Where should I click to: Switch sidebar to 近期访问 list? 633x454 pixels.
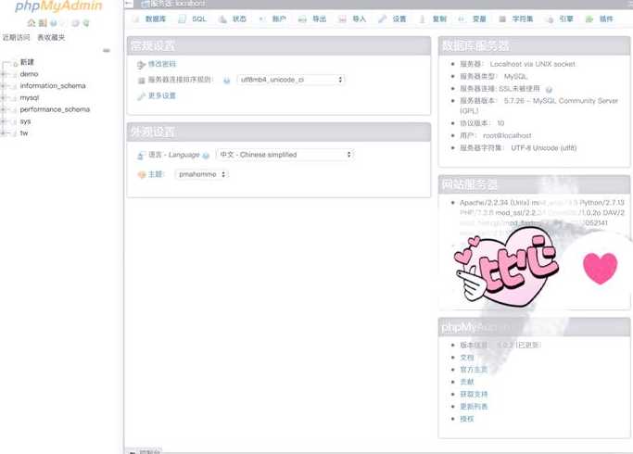click(16, 38)
